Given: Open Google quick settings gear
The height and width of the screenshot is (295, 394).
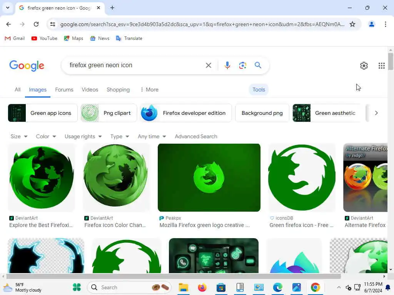Looking at the screenshot, I should coord(364,65).
